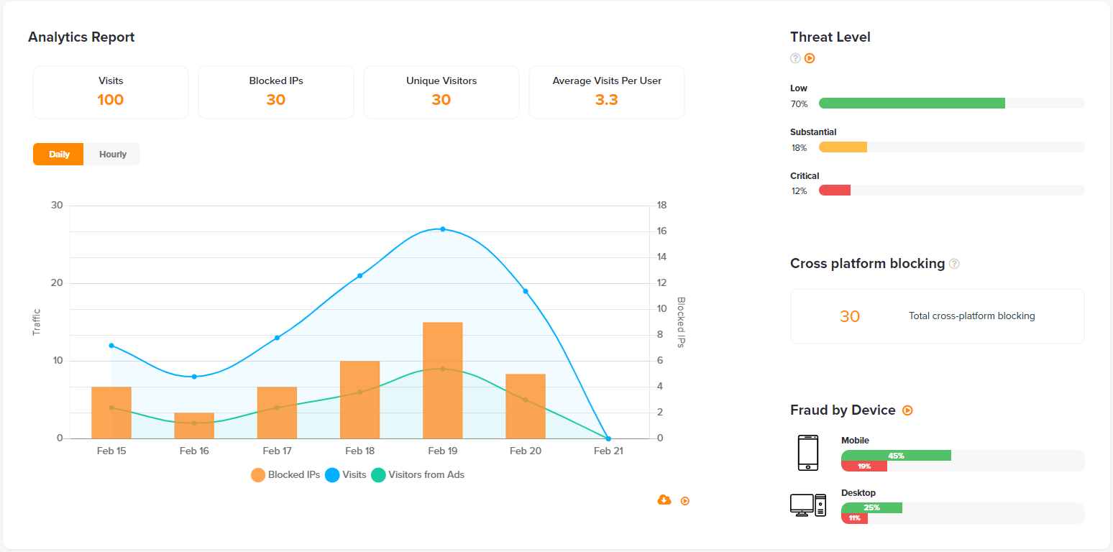The width and height of the screenshot is (1113, 552).
Task: Download chart using the cloud download icon
Action: (x=664, y=500)
